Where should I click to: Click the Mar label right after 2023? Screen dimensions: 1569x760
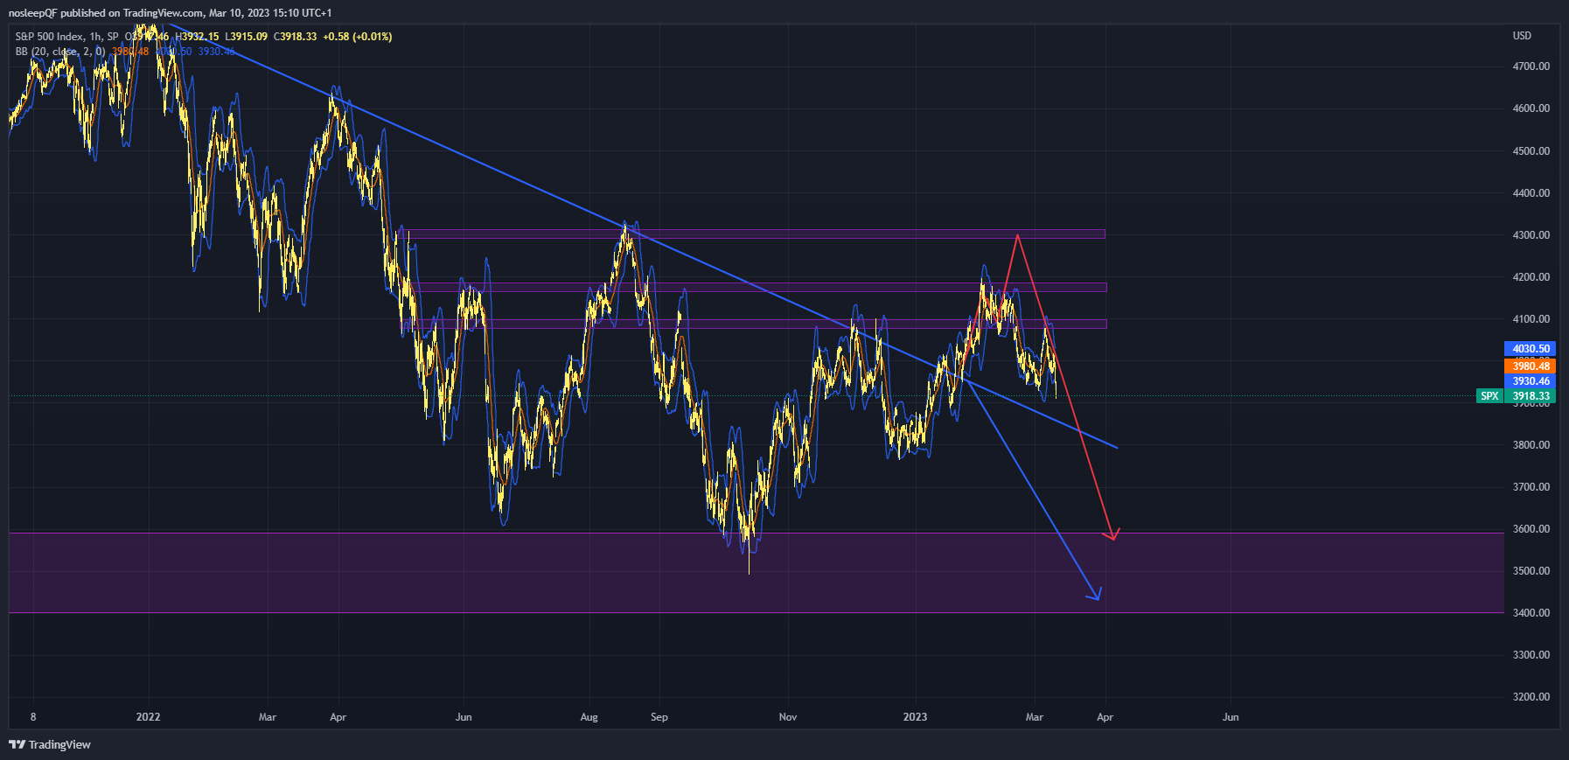[1035, 717]
